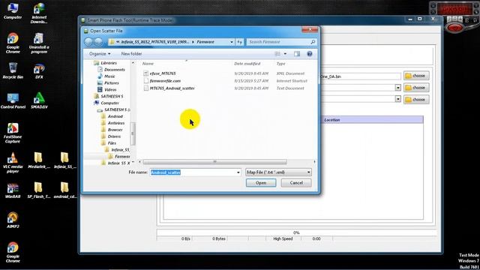Open the dialog Help icon

(x=310, y=54)
